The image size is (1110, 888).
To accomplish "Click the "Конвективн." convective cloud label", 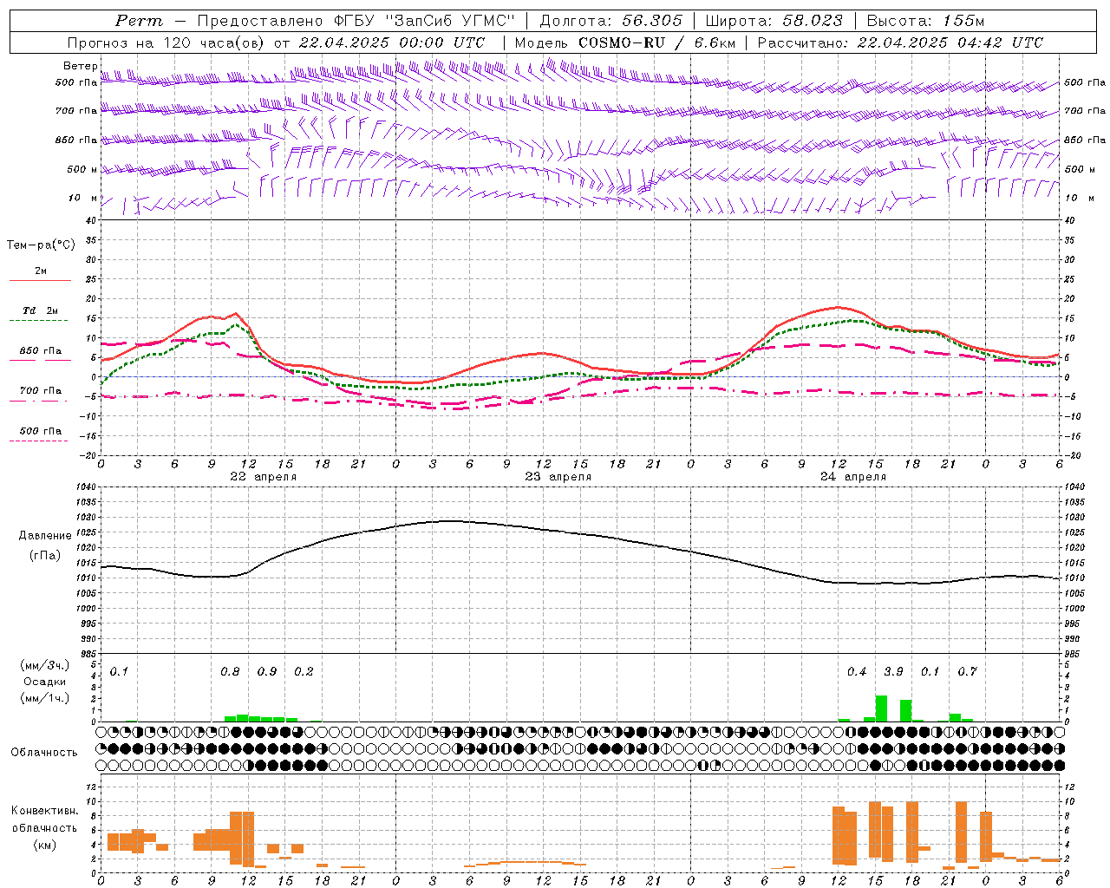I will (x=45, y=810).
